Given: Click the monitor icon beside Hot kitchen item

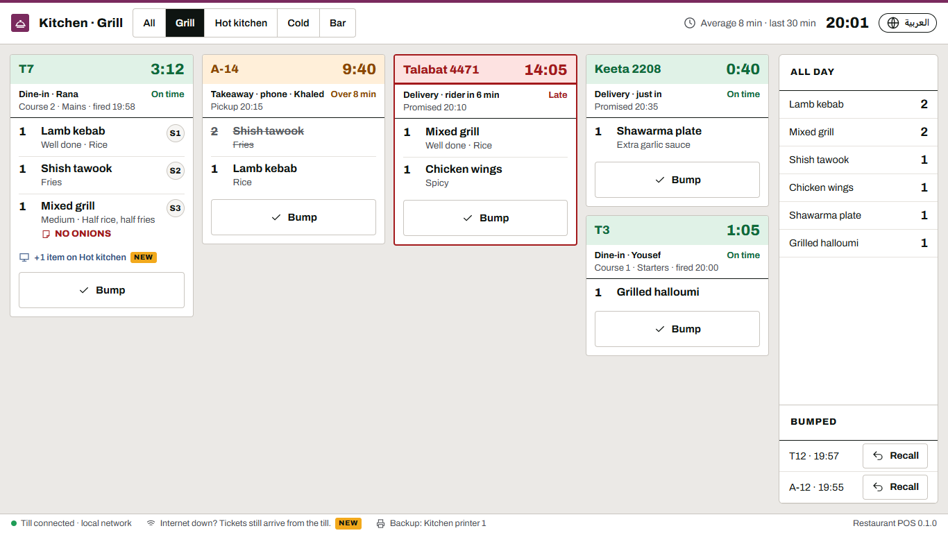Looking at the screenshot, I should coord(24,257).
